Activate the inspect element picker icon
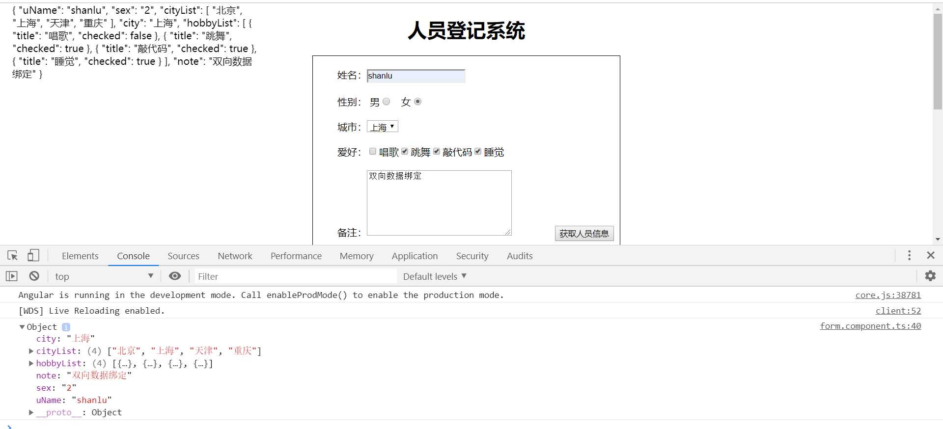The image size is (943, 429). [x=13, y=256]
